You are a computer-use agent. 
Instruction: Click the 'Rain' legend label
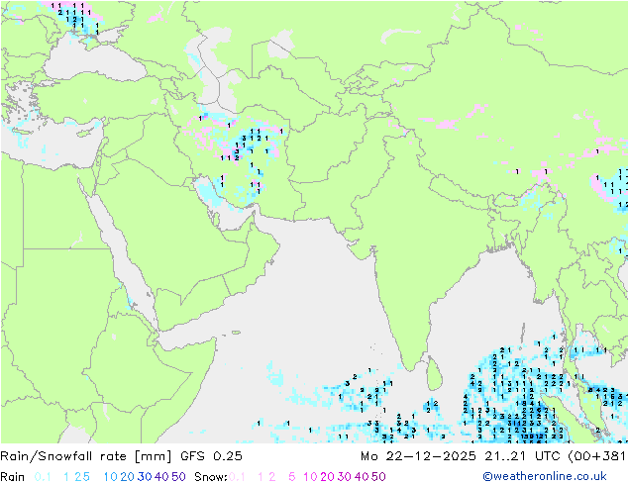(x=13, y=477)
